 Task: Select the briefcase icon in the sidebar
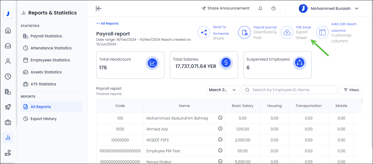coord(8,122)
